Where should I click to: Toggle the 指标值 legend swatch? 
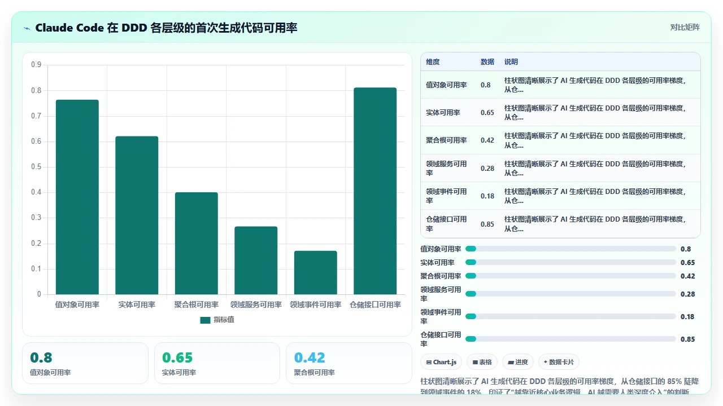205,320
